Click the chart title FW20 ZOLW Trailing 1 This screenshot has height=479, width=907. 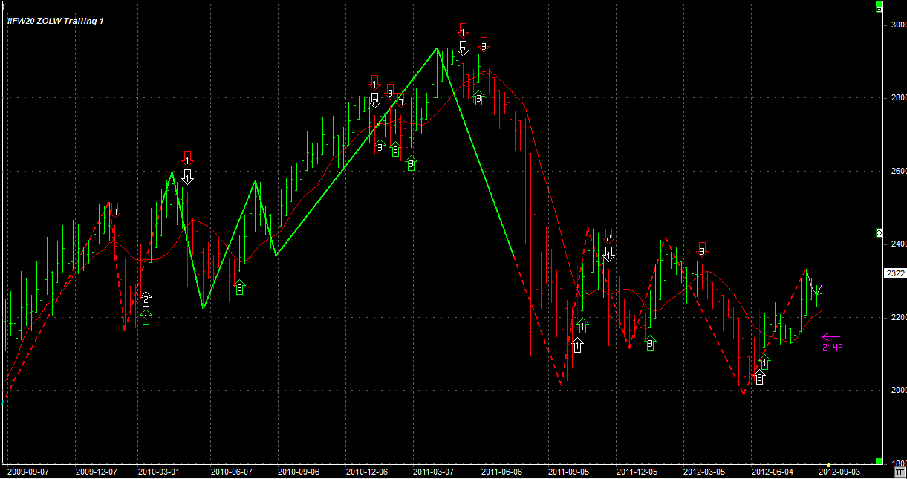click(x=56, y=21)
